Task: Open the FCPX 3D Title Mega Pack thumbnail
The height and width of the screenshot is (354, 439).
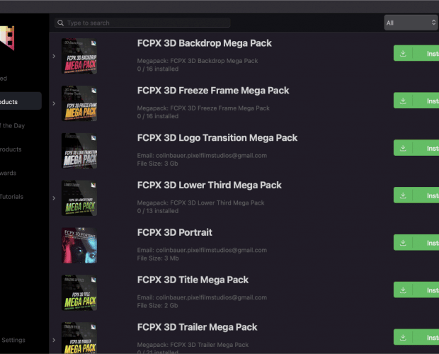Action: point(79,292)
